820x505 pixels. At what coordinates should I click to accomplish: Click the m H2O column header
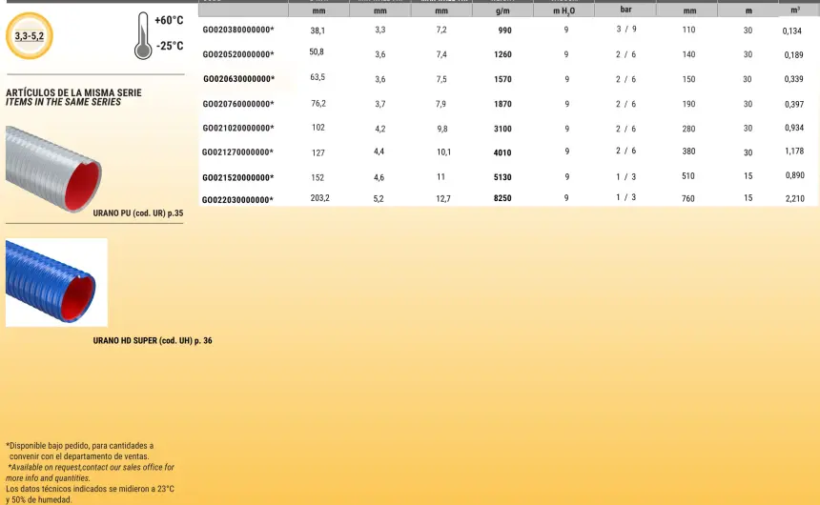pos(564,10)
